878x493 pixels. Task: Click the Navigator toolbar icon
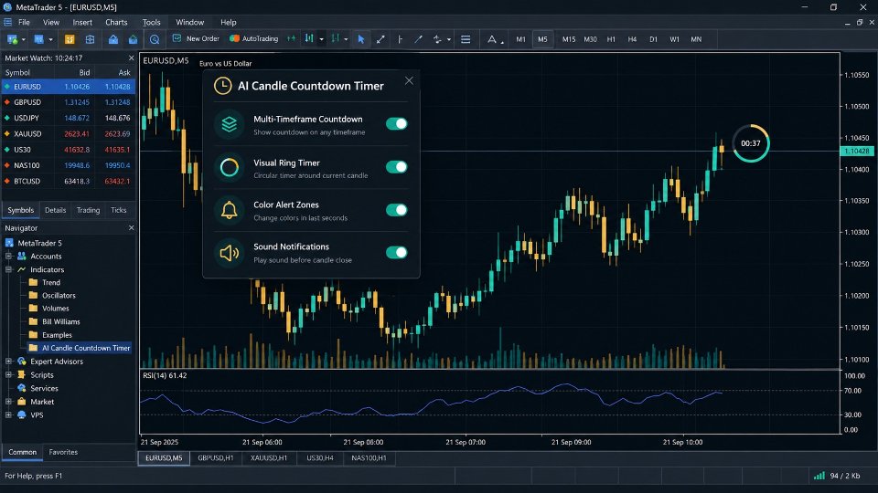pos(113,39)
